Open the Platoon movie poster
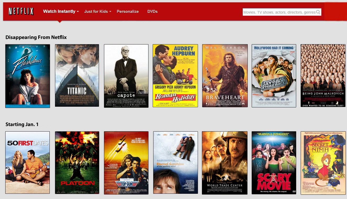Image resolution: width=347 pixels, height=199 pixels. (x=77, y=163)
